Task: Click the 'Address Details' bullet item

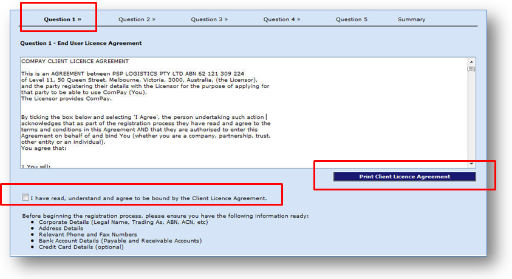Action: click(61, 228)
